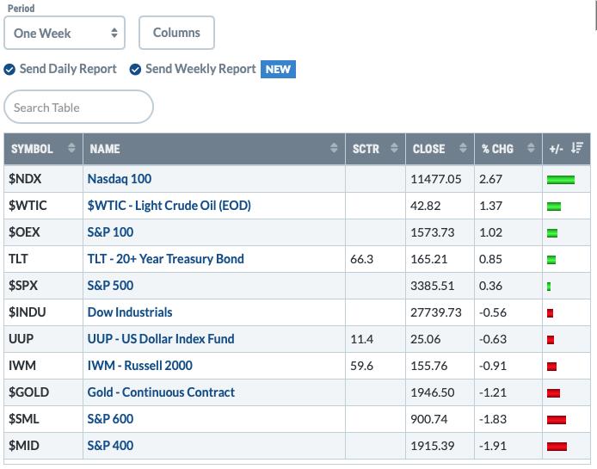Open the S&P 600 link
Viewport: 597px width, 469px height.
110,419
